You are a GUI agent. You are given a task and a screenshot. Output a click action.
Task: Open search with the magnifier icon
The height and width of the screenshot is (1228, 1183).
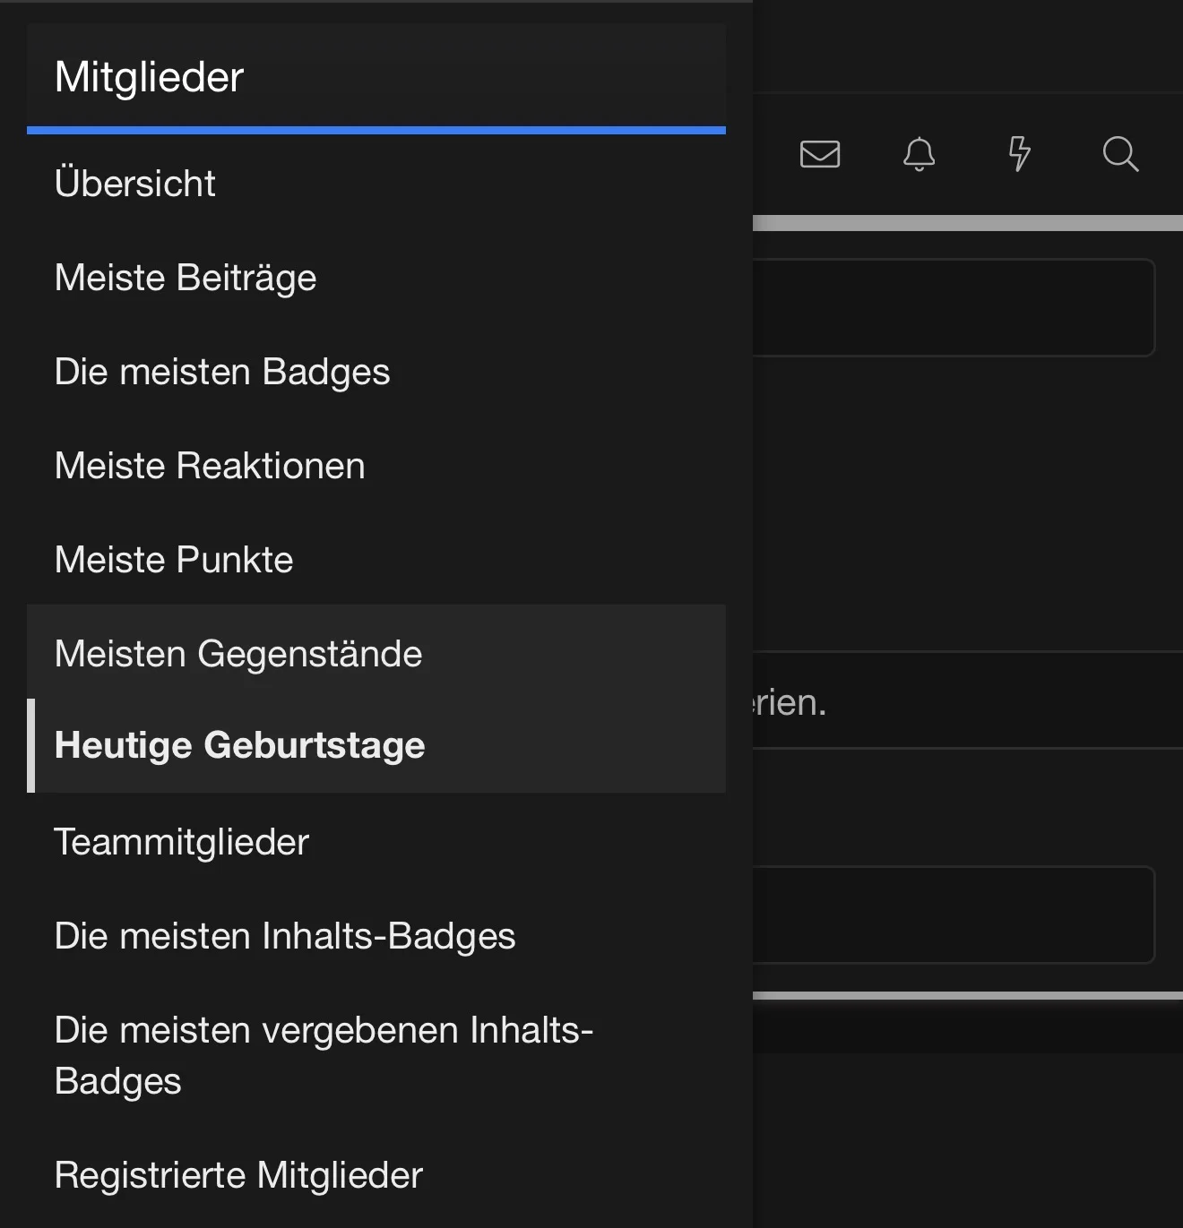pos(1120,154)
